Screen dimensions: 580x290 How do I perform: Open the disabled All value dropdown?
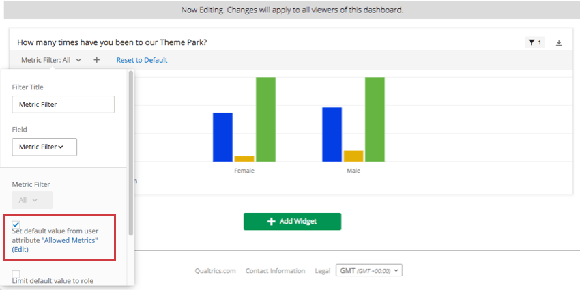(x=32, y=200)
